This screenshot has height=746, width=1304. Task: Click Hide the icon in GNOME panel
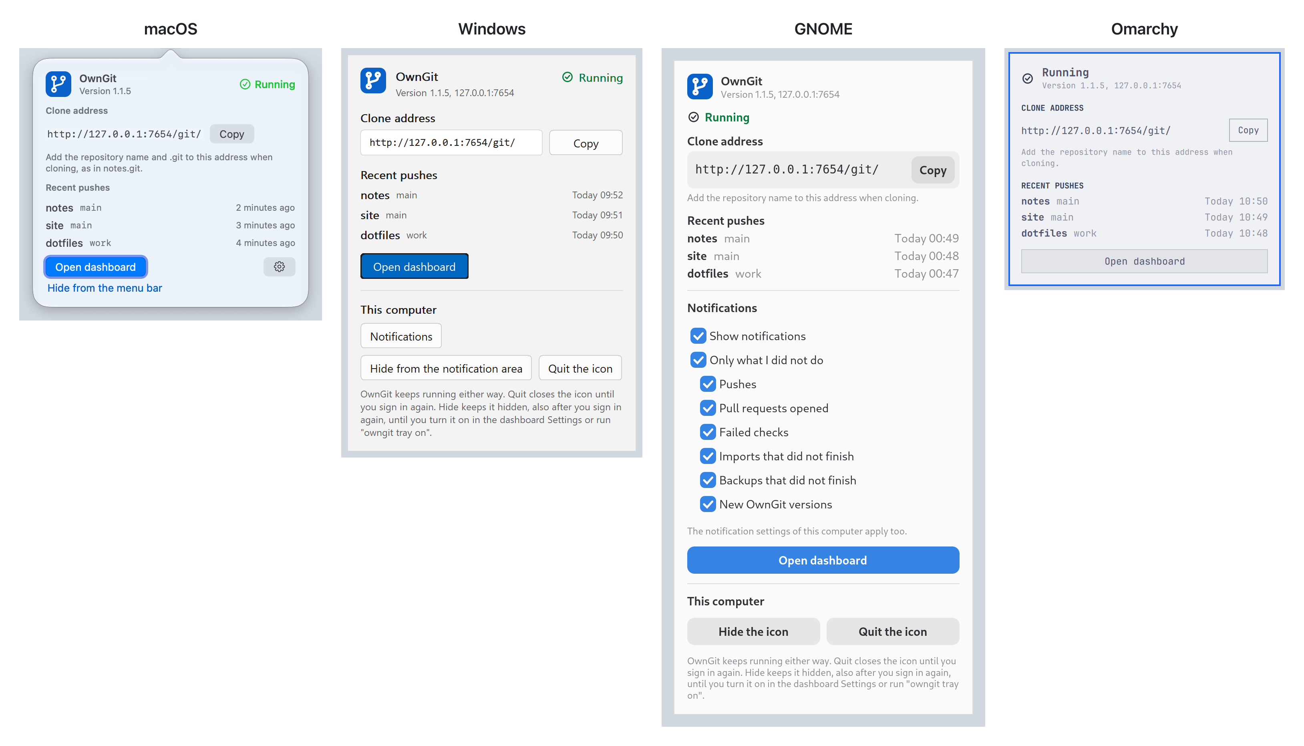click(753, 631)
